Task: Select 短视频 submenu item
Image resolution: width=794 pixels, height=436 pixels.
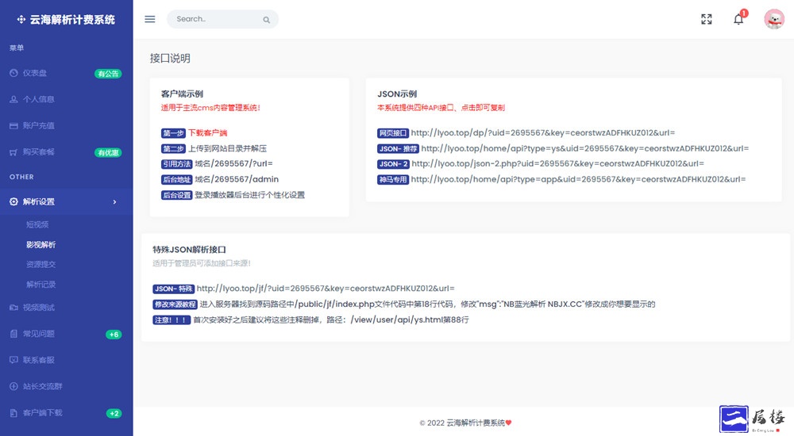Action: [37, 224]
